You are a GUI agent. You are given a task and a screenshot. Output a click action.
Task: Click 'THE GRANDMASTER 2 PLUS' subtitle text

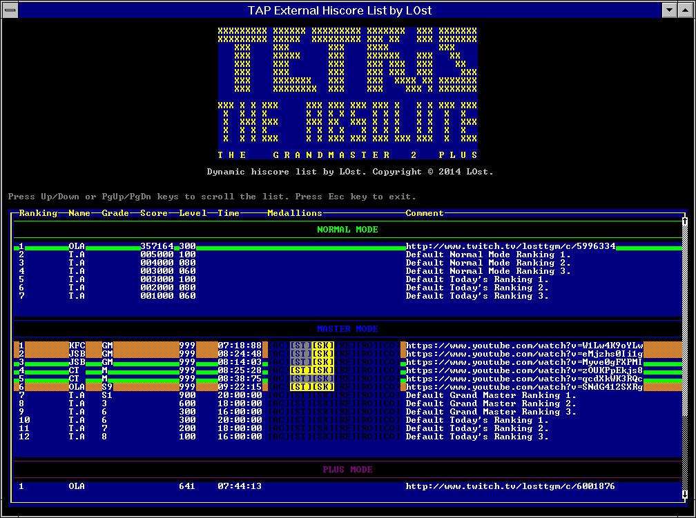pyautogui.click(x=347, y=155)
